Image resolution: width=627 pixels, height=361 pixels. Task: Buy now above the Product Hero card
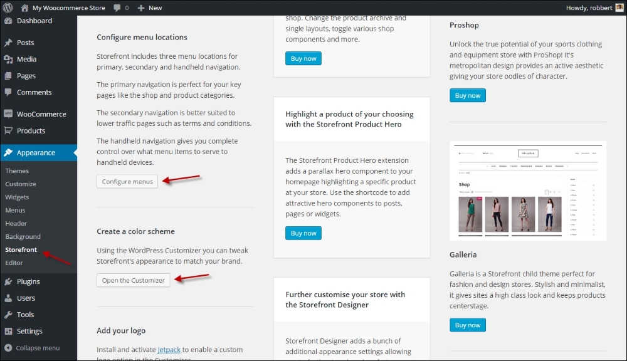coord(303,58)
